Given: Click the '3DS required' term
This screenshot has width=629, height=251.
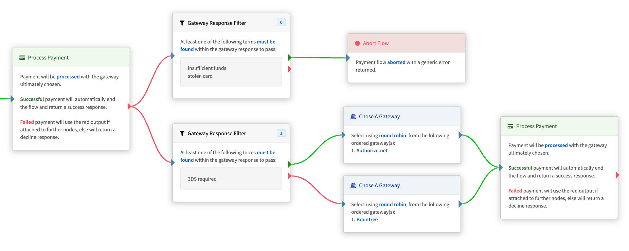Looking at the screenshot, I should pos(202,179).
